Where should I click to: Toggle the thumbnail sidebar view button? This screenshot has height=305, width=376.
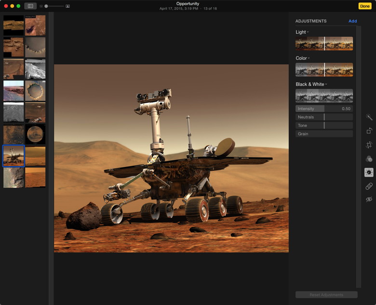(x=30, y=6)
